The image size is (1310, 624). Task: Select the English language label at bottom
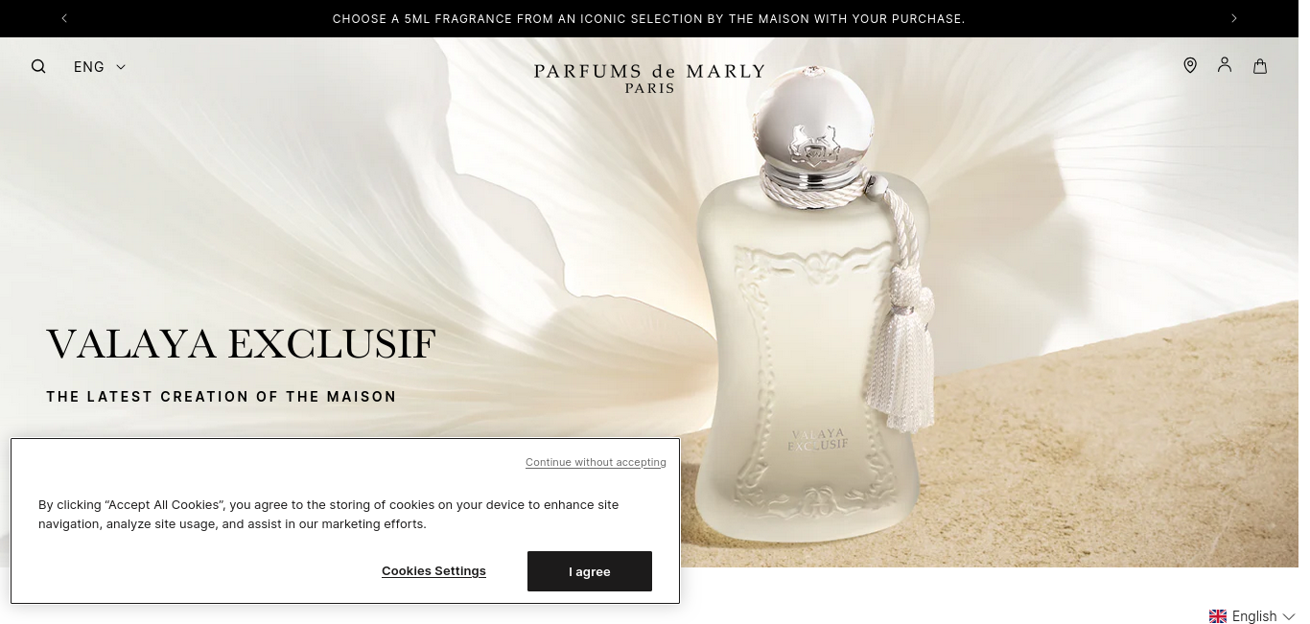pyautogui.click(x=1254, y=616)
